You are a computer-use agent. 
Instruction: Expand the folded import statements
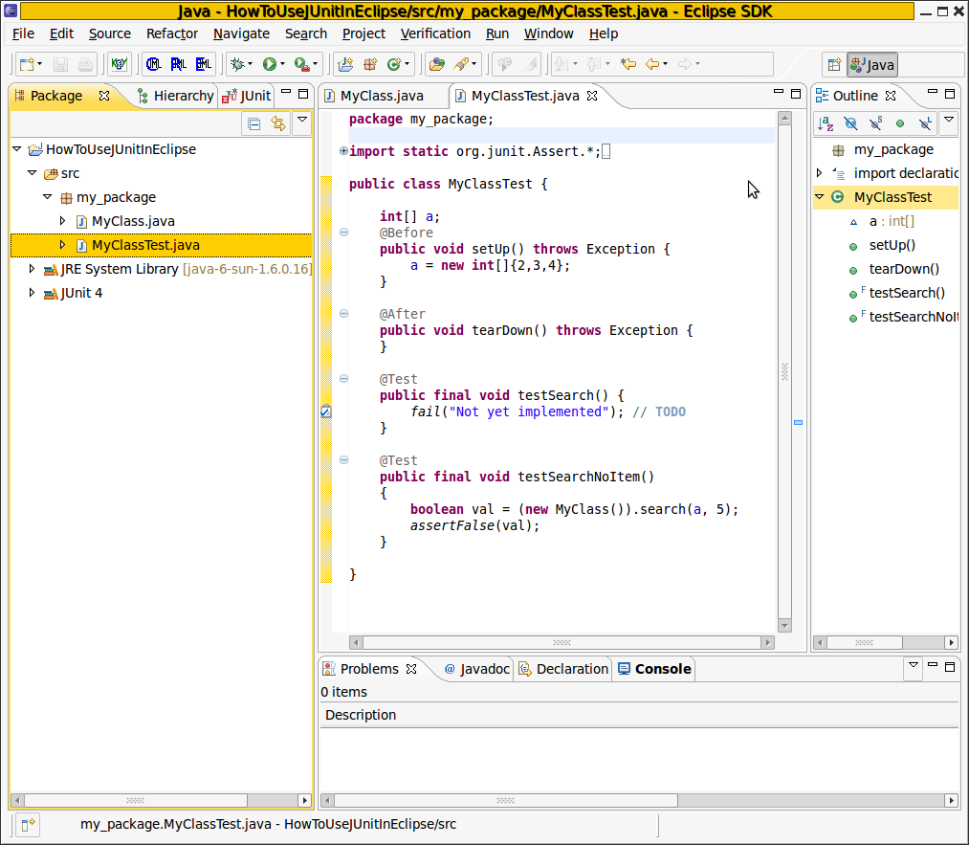[x=343, y=151]
